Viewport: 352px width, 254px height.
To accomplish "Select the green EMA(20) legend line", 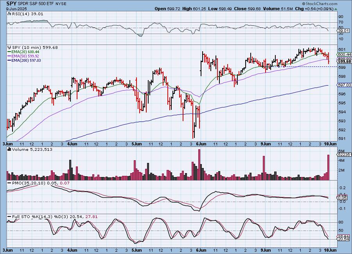I will (x=23, y=52).
